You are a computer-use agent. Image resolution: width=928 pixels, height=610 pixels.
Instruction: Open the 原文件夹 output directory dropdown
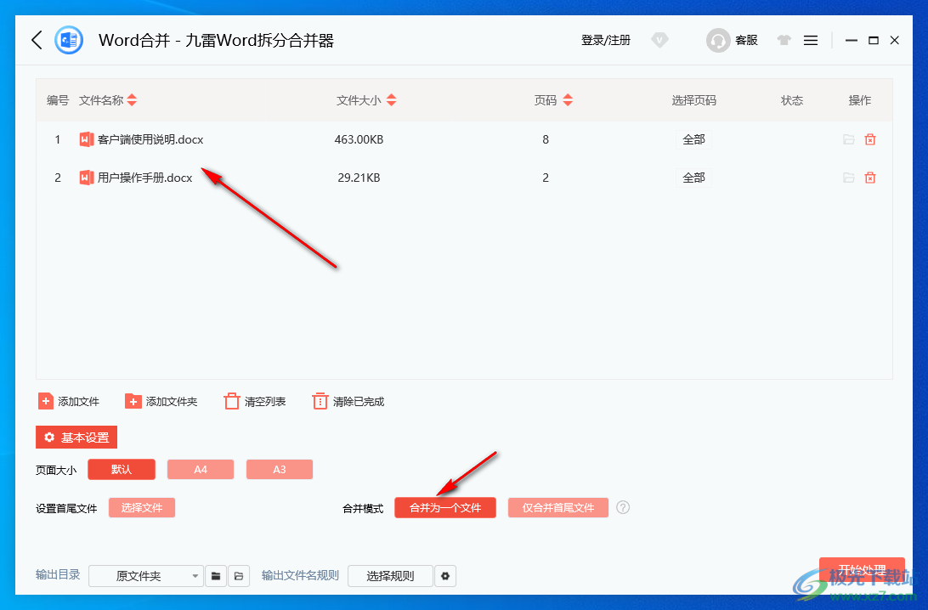pos(145,576)
